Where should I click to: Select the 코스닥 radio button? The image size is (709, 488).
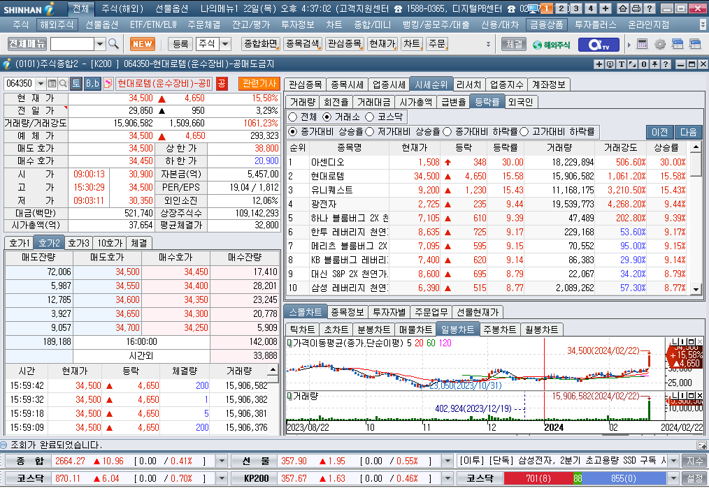point(369,117)
